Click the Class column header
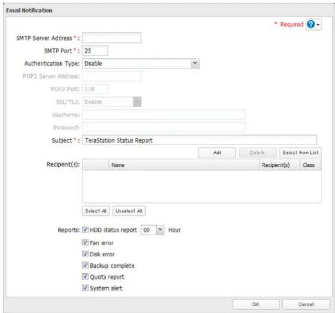The width and height of the screenshot is (335, 313). click(x=311, y=165)
